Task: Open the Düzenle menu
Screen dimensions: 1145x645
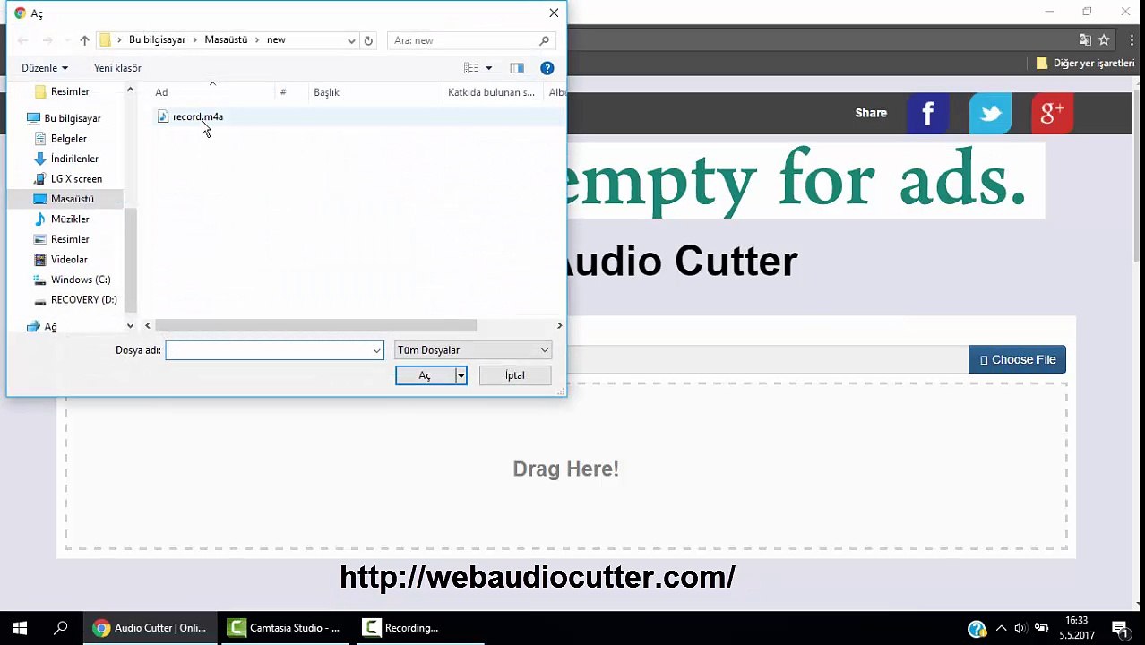Action: point(45,68)
